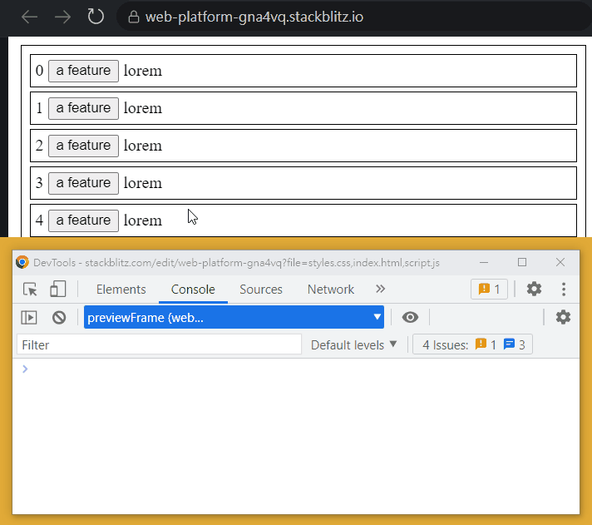Click the warning issues counter badge
This screenshot has width=592, height=525.
click(489, 290)
